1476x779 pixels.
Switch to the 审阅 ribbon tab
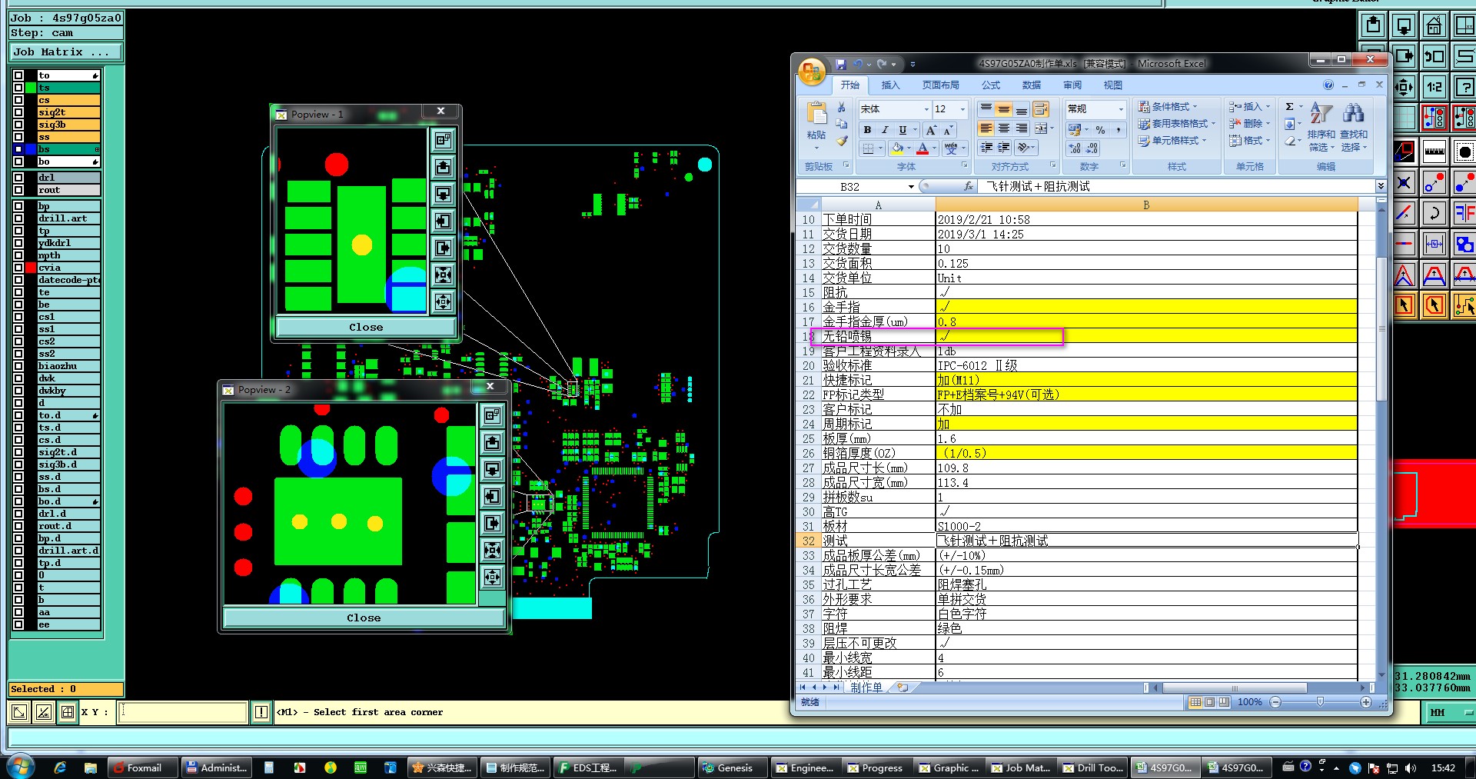(x=1072, y=85)
